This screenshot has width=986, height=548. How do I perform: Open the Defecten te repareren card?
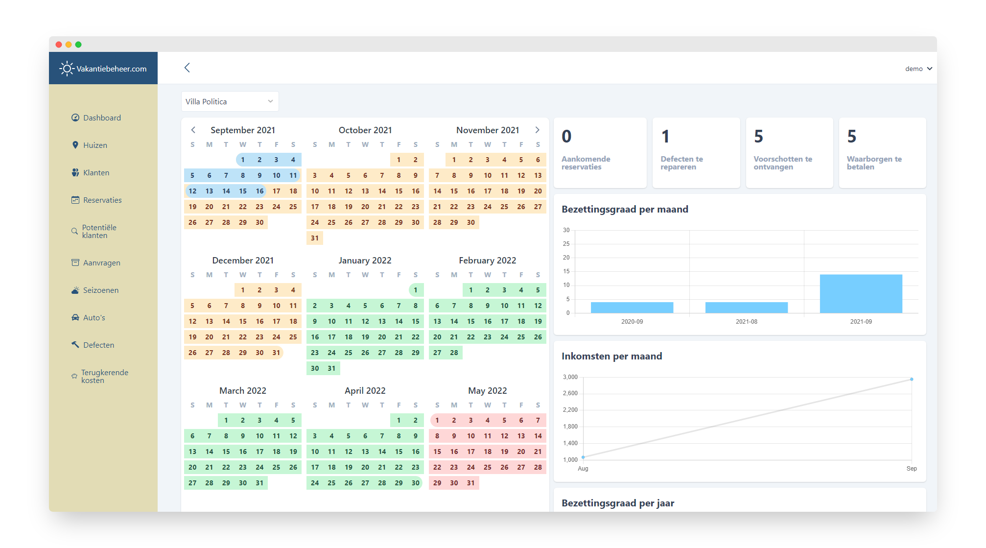point(696,152)
